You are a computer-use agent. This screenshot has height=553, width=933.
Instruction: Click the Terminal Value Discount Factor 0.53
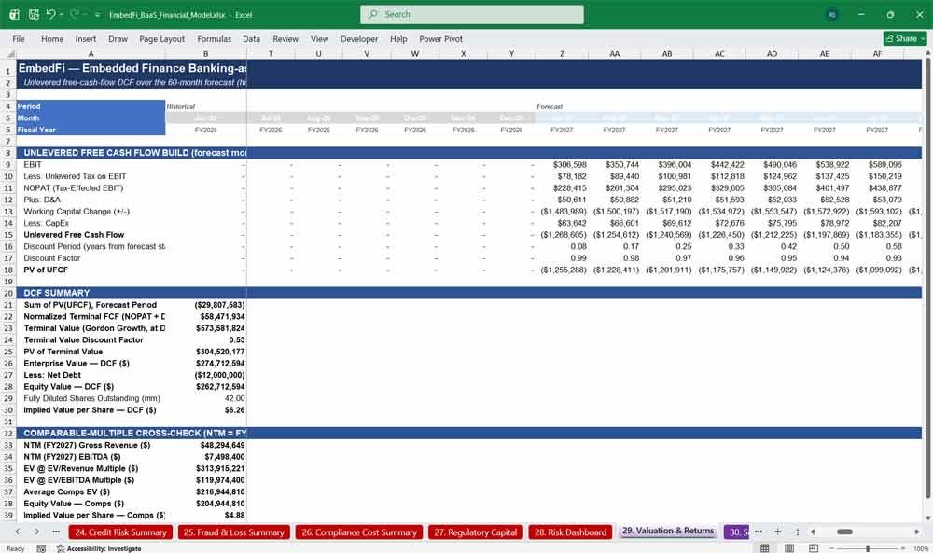206,340
